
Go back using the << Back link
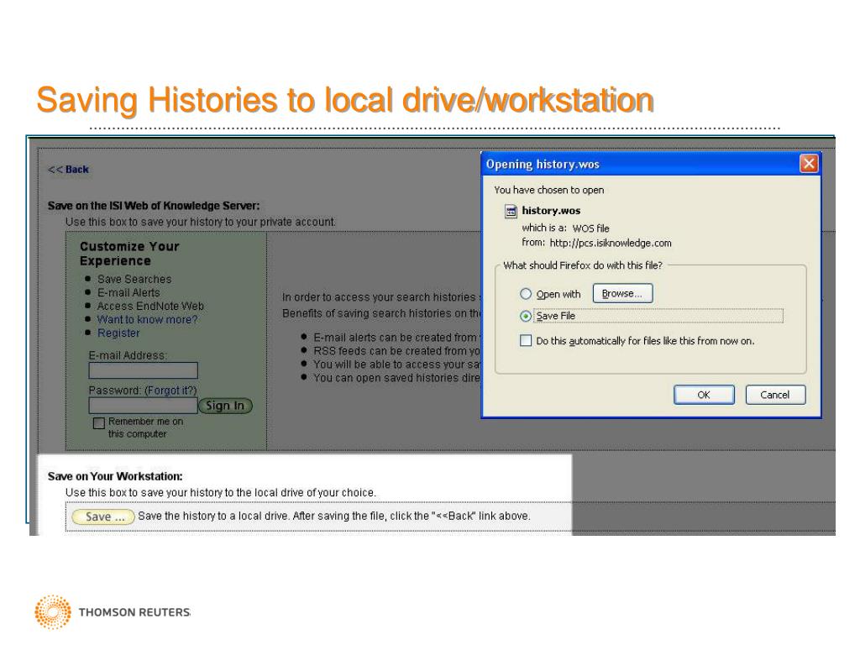coord(69,170)
